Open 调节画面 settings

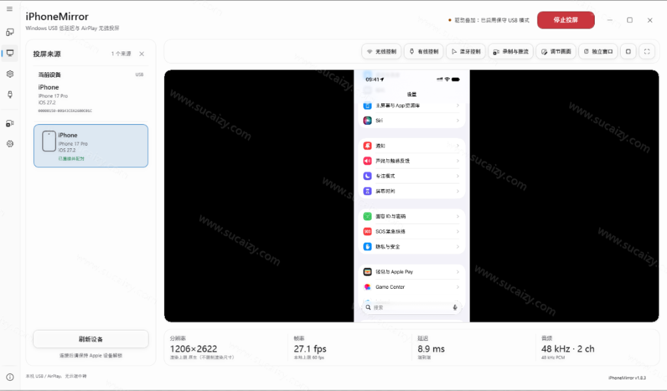[556, 51]
